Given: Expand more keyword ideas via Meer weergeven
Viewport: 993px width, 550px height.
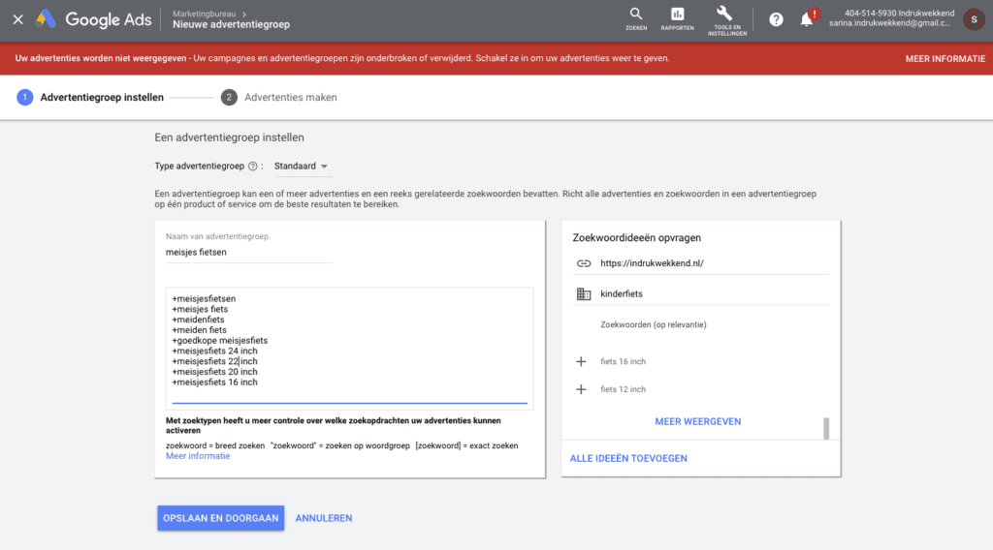Looking at the screenshot, I should coord(698,422).
